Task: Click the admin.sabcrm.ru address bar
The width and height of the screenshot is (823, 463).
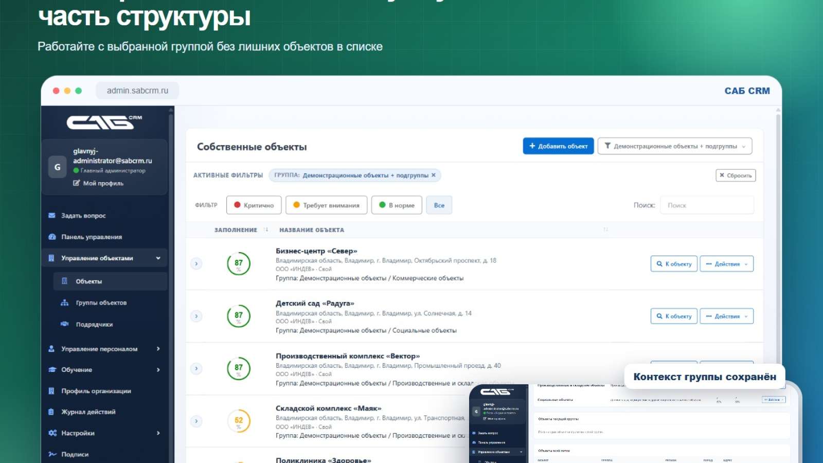Action: click(137, 91)
